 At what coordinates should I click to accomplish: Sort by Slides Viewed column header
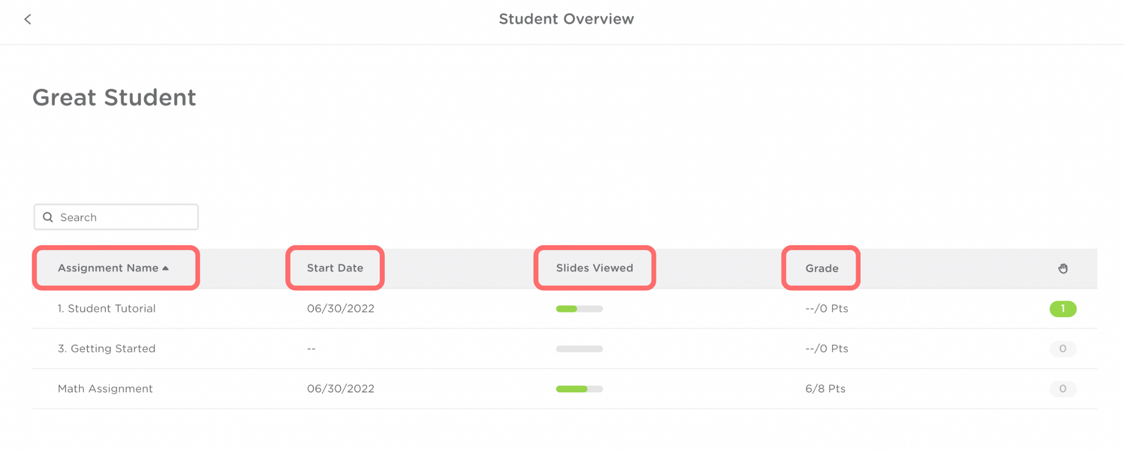tap(594, 268)
